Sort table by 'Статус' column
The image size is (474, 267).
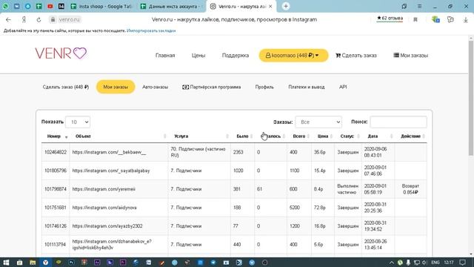(x=347, y=136)
